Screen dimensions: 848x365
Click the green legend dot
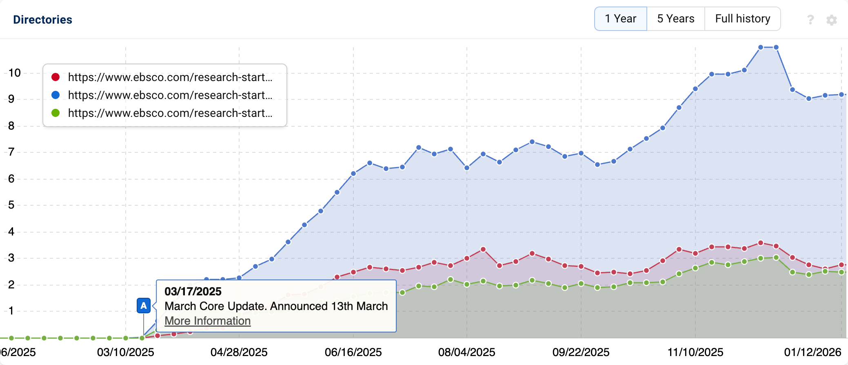(x=55, y=113)
